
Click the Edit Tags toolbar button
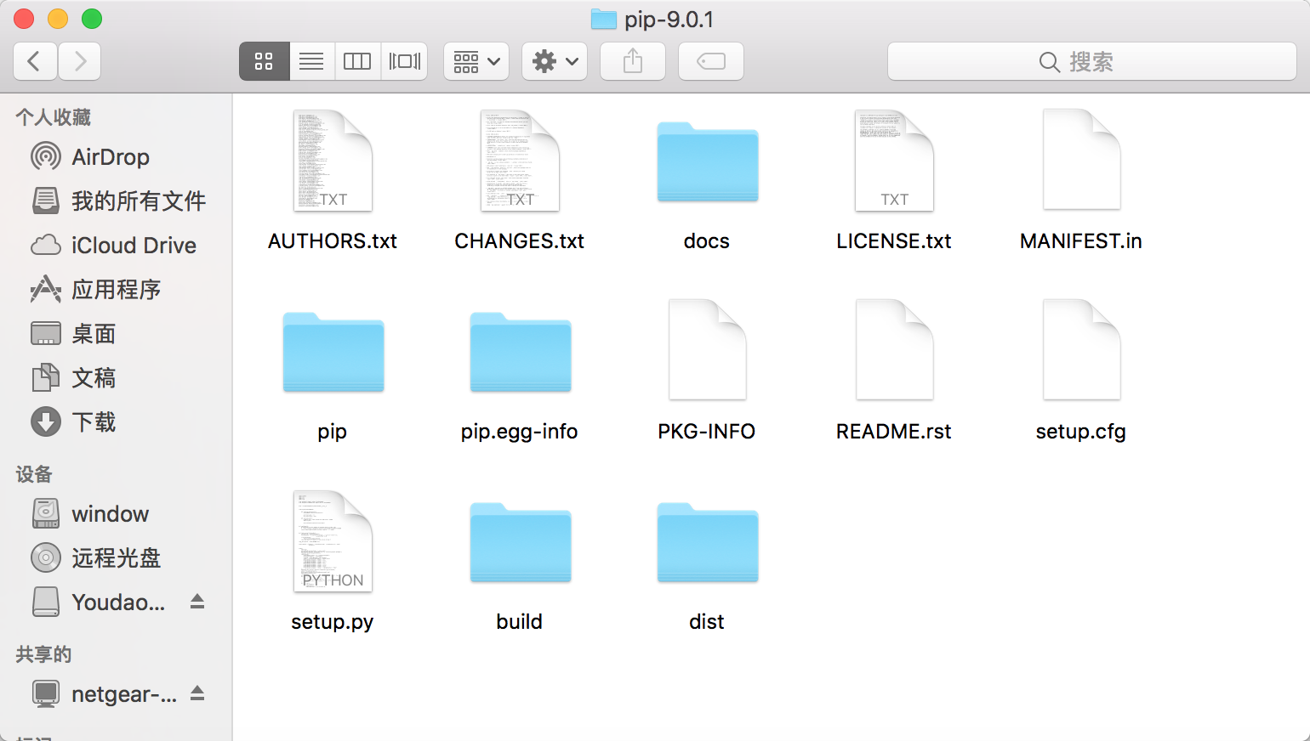[x=710, y=61]
